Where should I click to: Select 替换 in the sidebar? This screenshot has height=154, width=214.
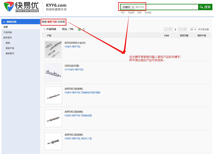[x=8, y=43]
